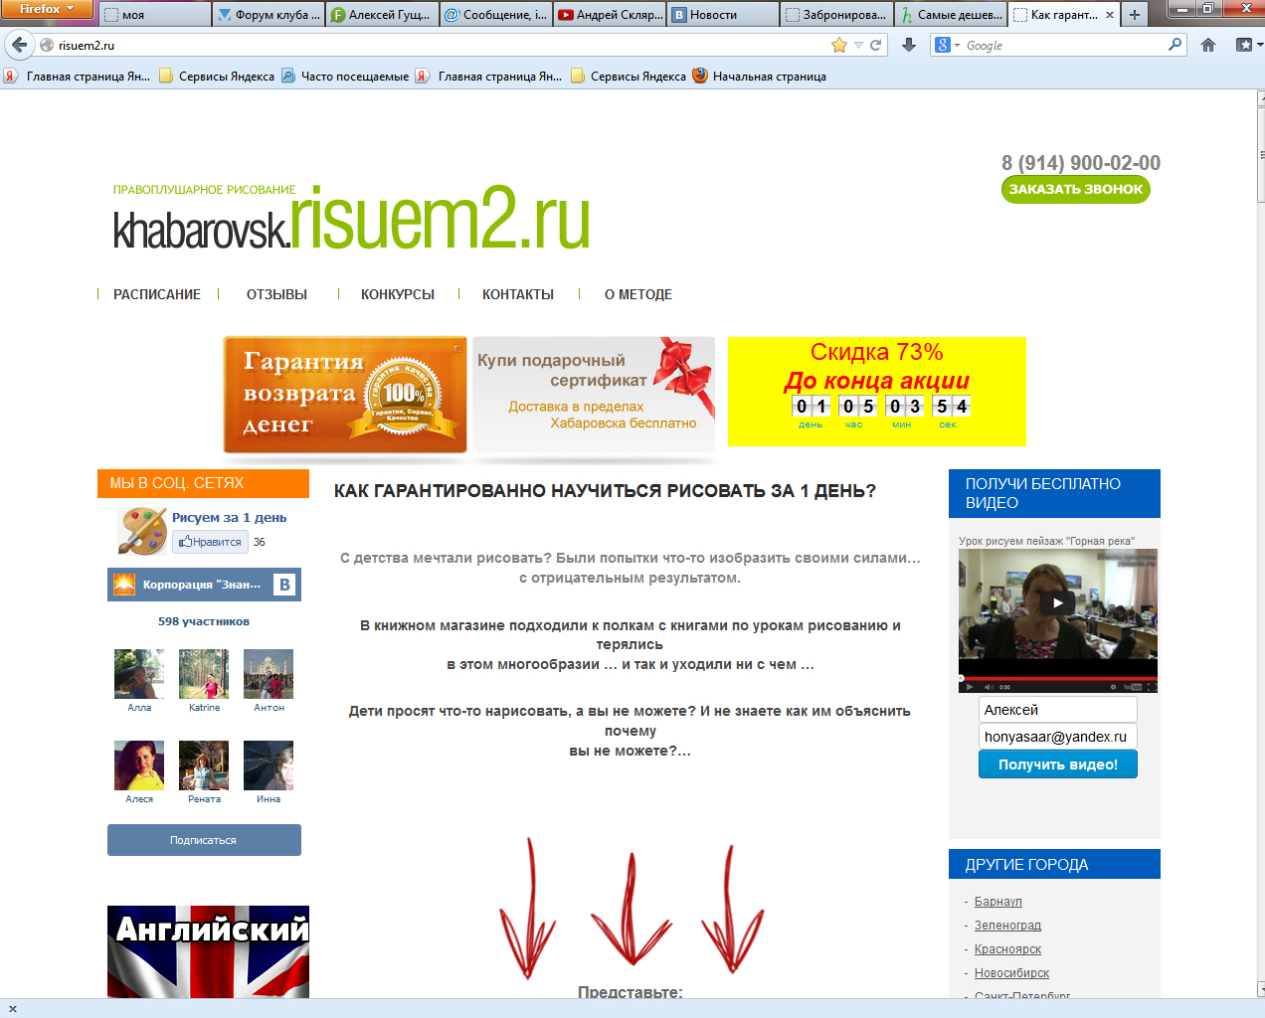The image size is (1265, 1018).
Task: Open ОТЗЫВЫ menu item
Action: tap(276, 294)
